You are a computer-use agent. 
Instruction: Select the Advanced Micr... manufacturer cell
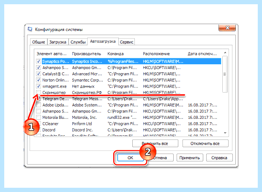coord(87,74)
